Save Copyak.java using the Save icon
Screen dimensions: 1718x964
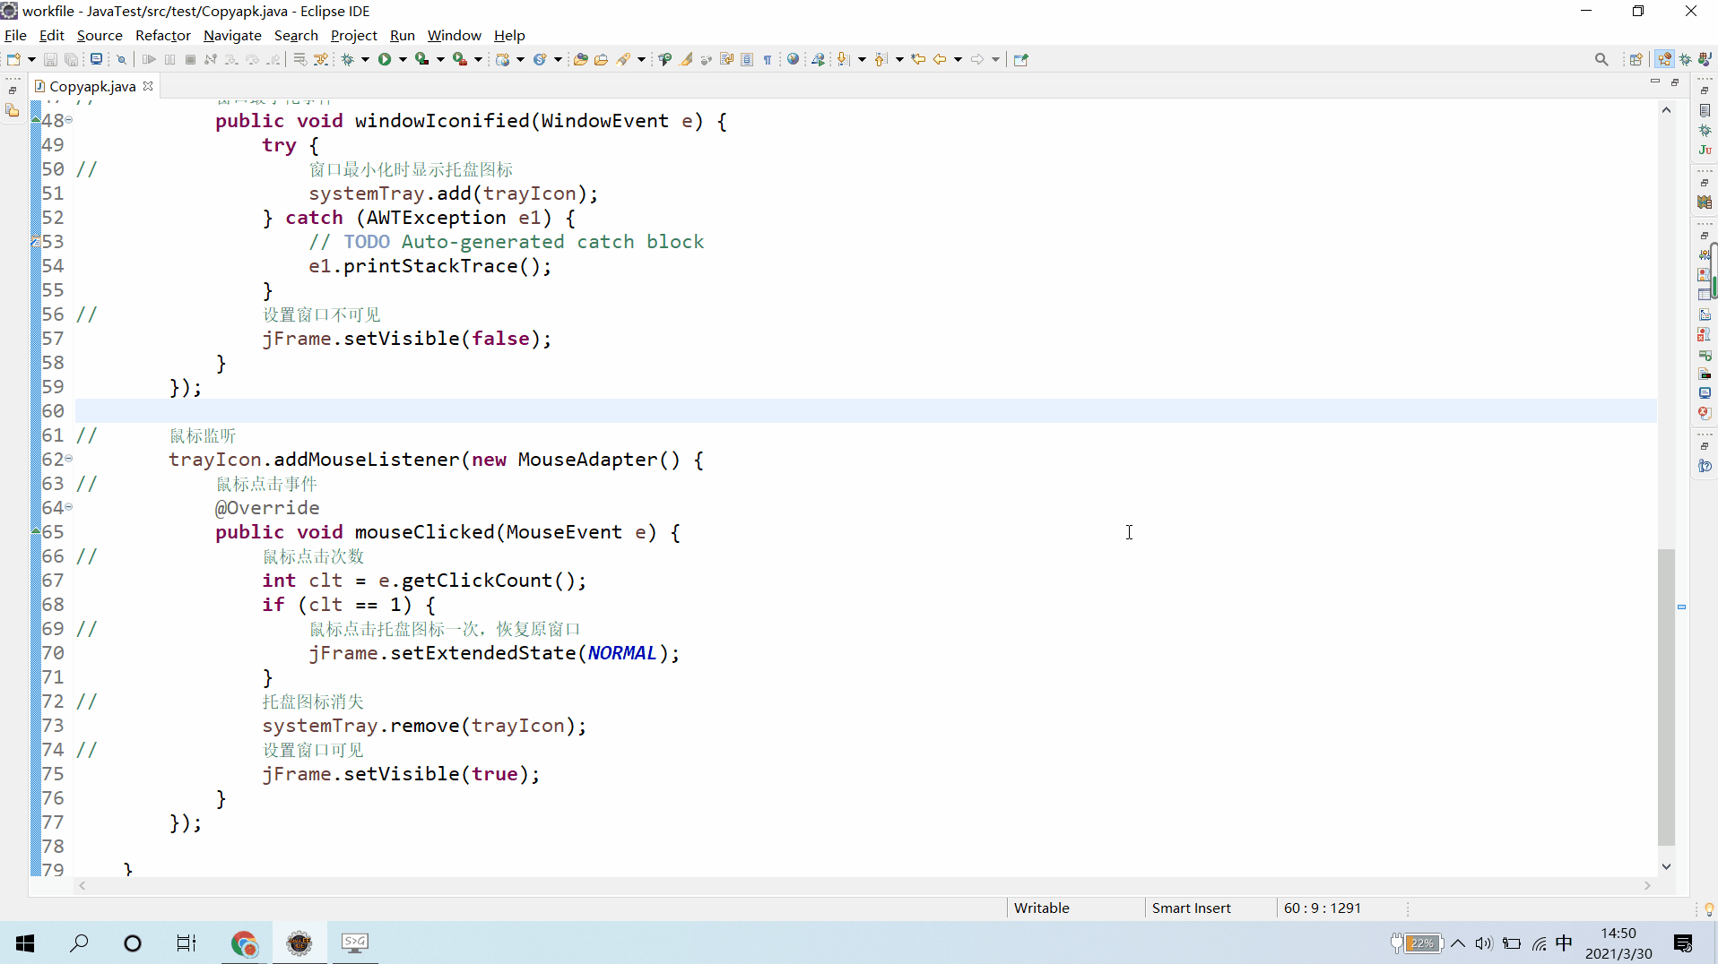click(50, 59)
